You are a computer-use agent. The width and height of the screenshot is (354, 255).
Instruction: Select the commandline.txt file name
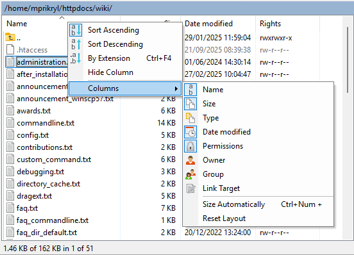pos(46,123)
